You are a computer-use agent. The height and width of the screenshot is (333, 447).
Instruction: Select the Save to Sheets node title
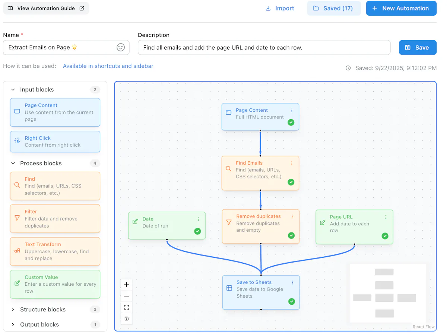(254, 282)
